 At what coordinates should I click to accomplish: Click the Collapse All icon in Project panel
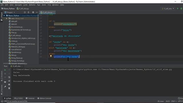point(29,12)
